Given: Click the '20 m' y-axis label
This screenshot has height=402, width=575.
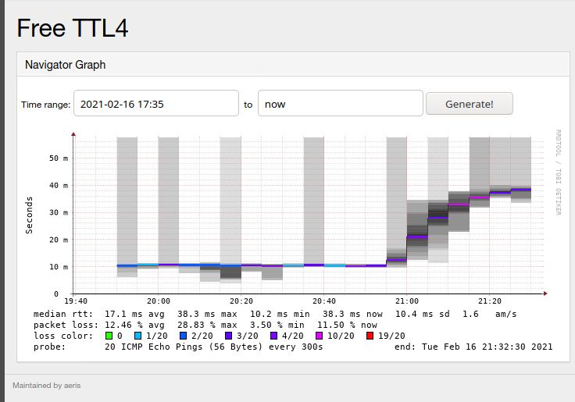Looking at the screenshot, I should [59, 240].
